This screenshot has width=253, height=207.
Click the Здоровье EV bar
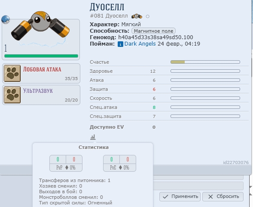[205, 71]
